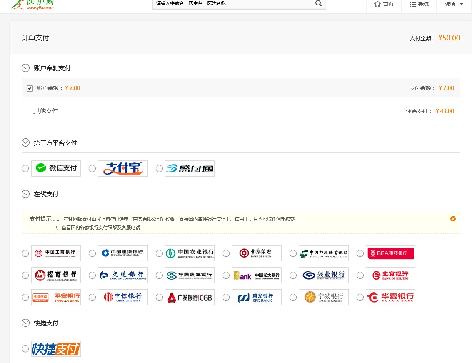Click the 兴业银行 logo

324,275
